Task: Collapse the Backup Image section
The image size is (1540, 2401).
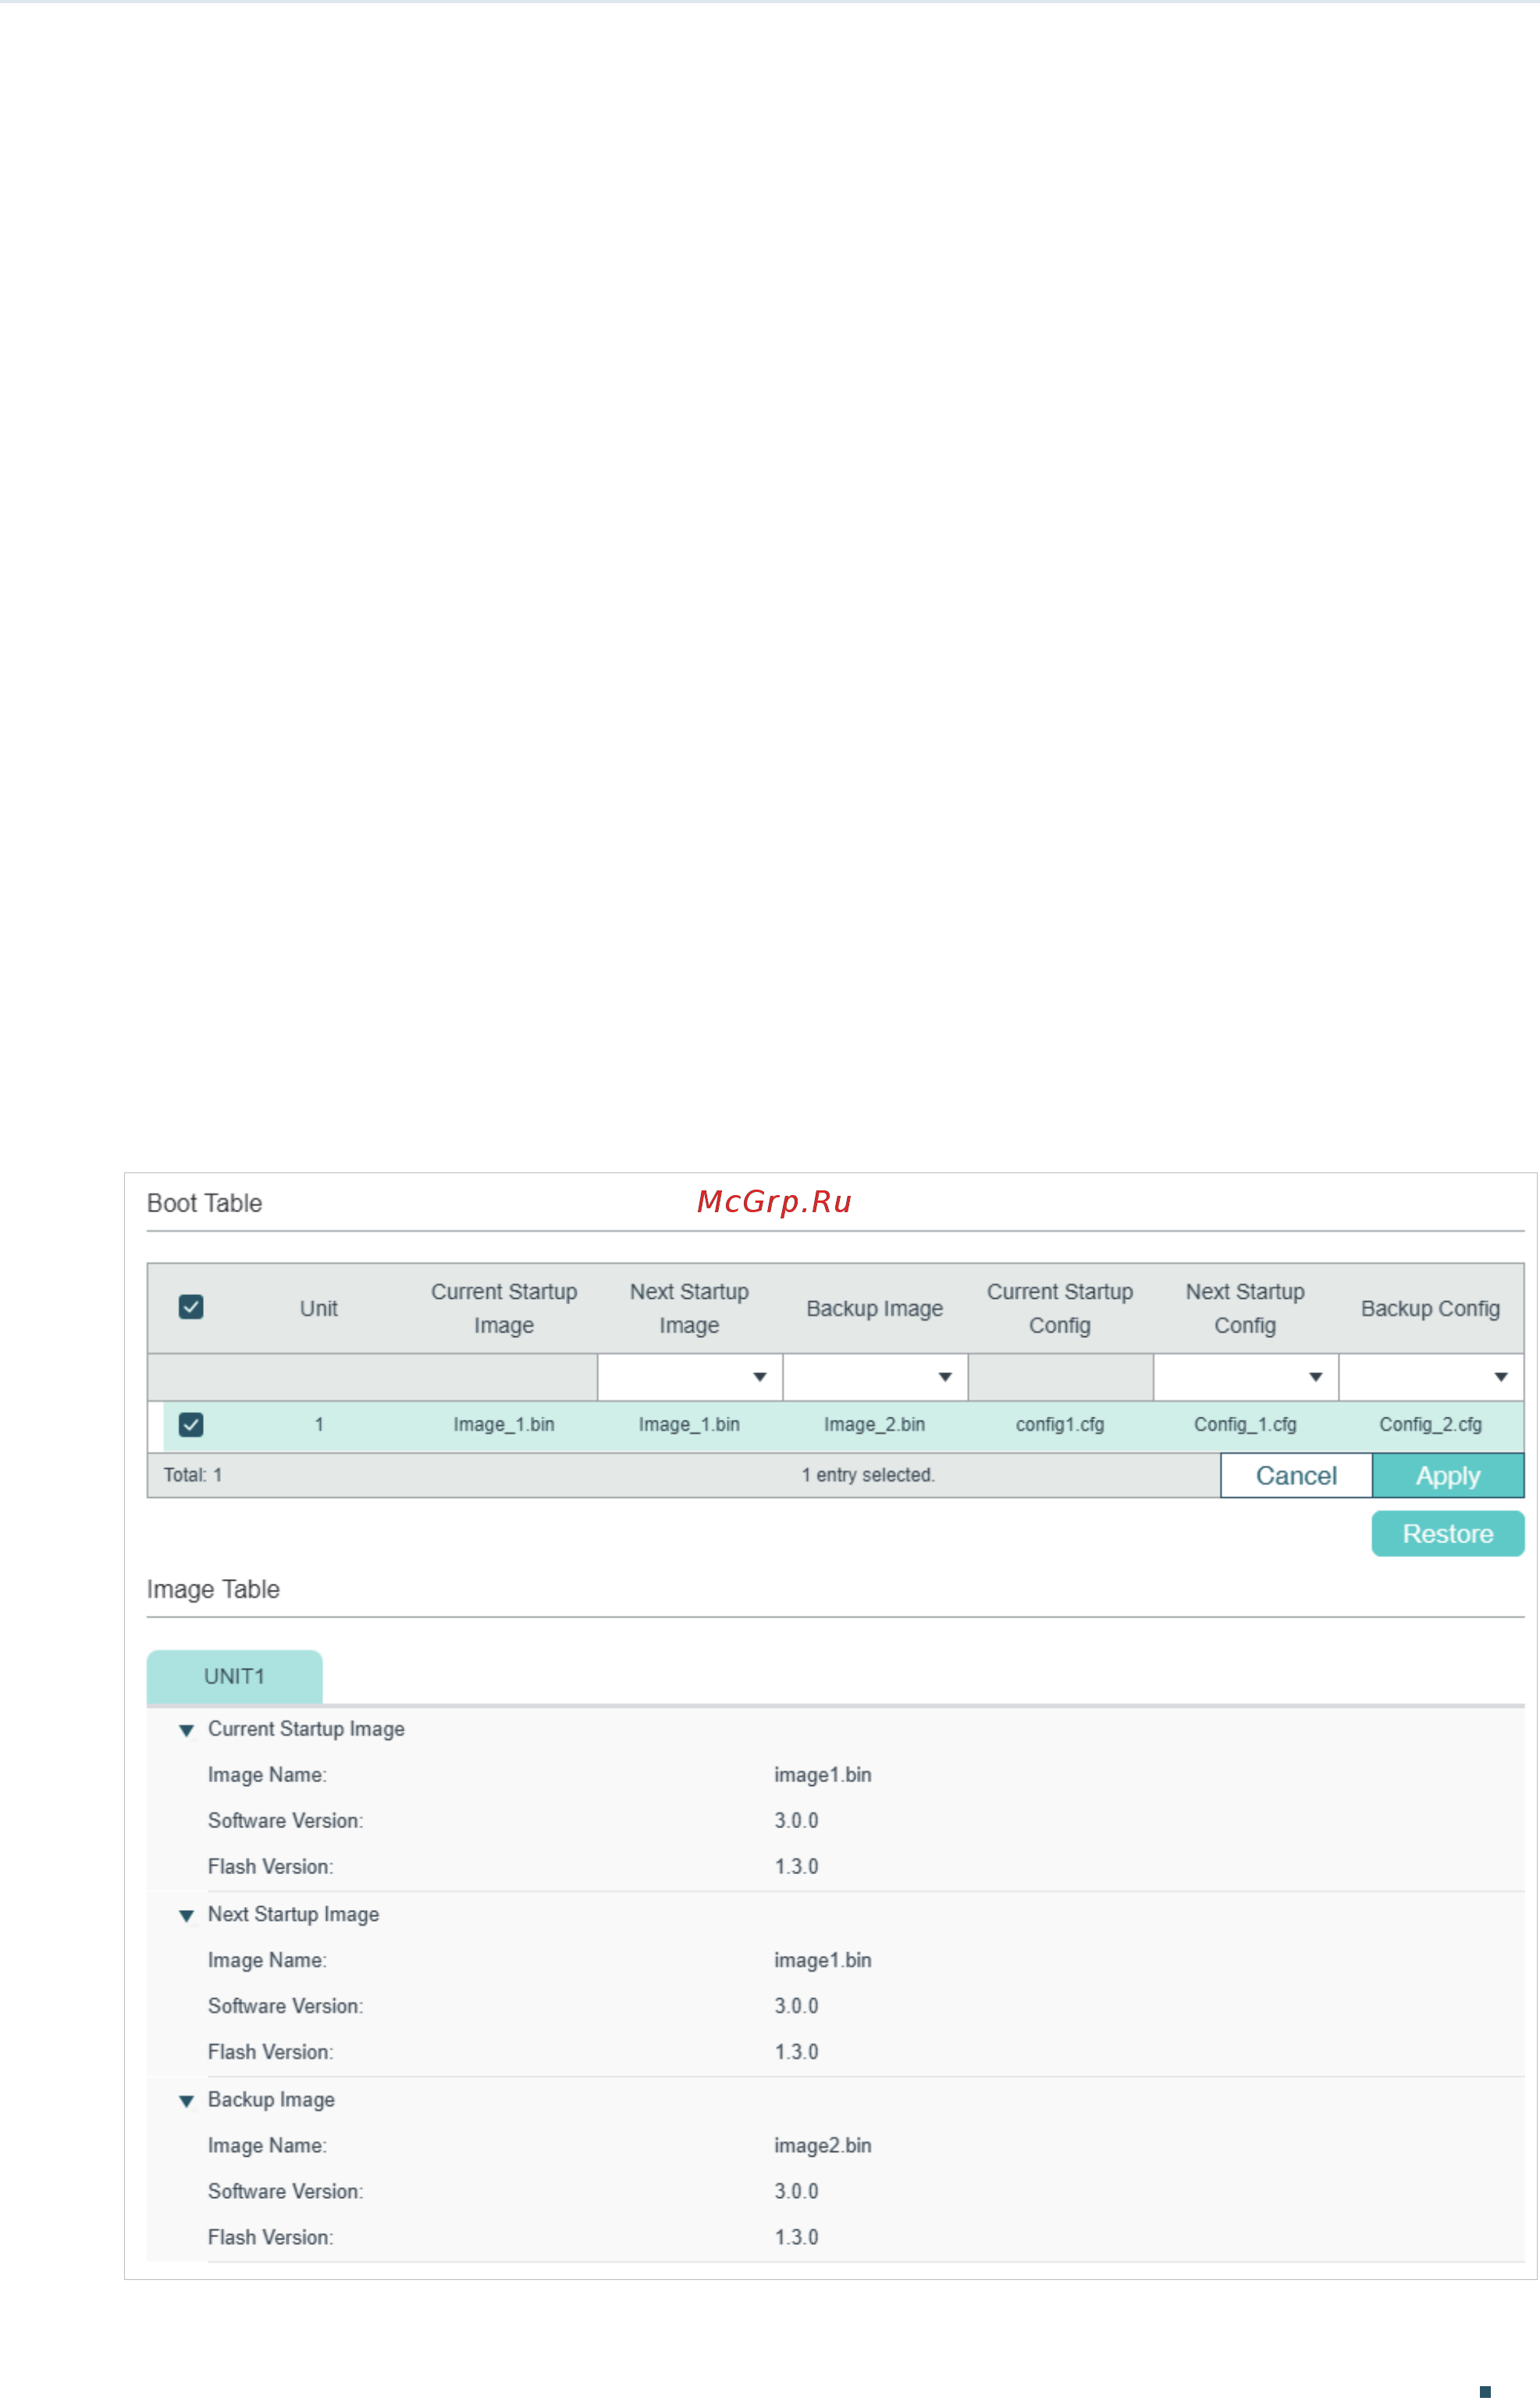Action: click(x=186, y=2100)
